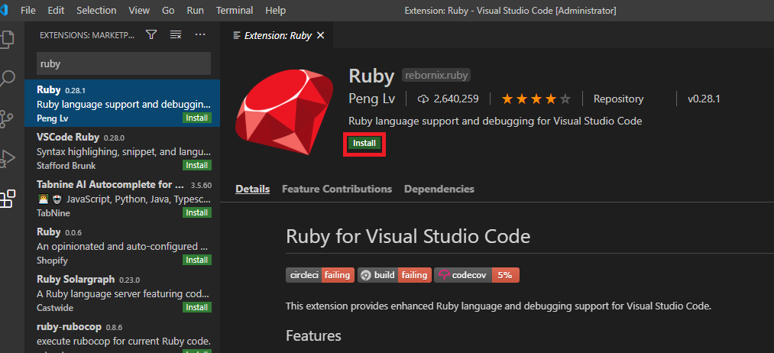Screen dimensions: 774x353
Task: Click the filter extensions funnel icon
Action: point(151,34)
